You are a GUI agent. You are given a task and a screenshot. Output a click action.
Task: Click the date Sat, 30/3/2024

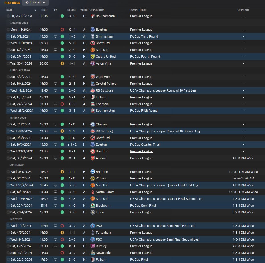21,158
